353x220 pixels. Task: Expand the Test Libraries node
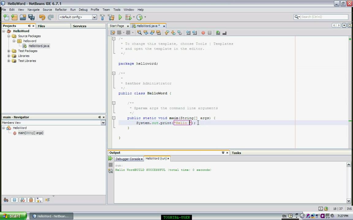(9, 61)
